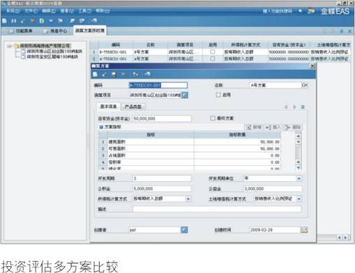Screen dimensions: 355x273
Task: Click the 编码 input field in the dialog
Action: pyautogui.click(x=158, y=85)
